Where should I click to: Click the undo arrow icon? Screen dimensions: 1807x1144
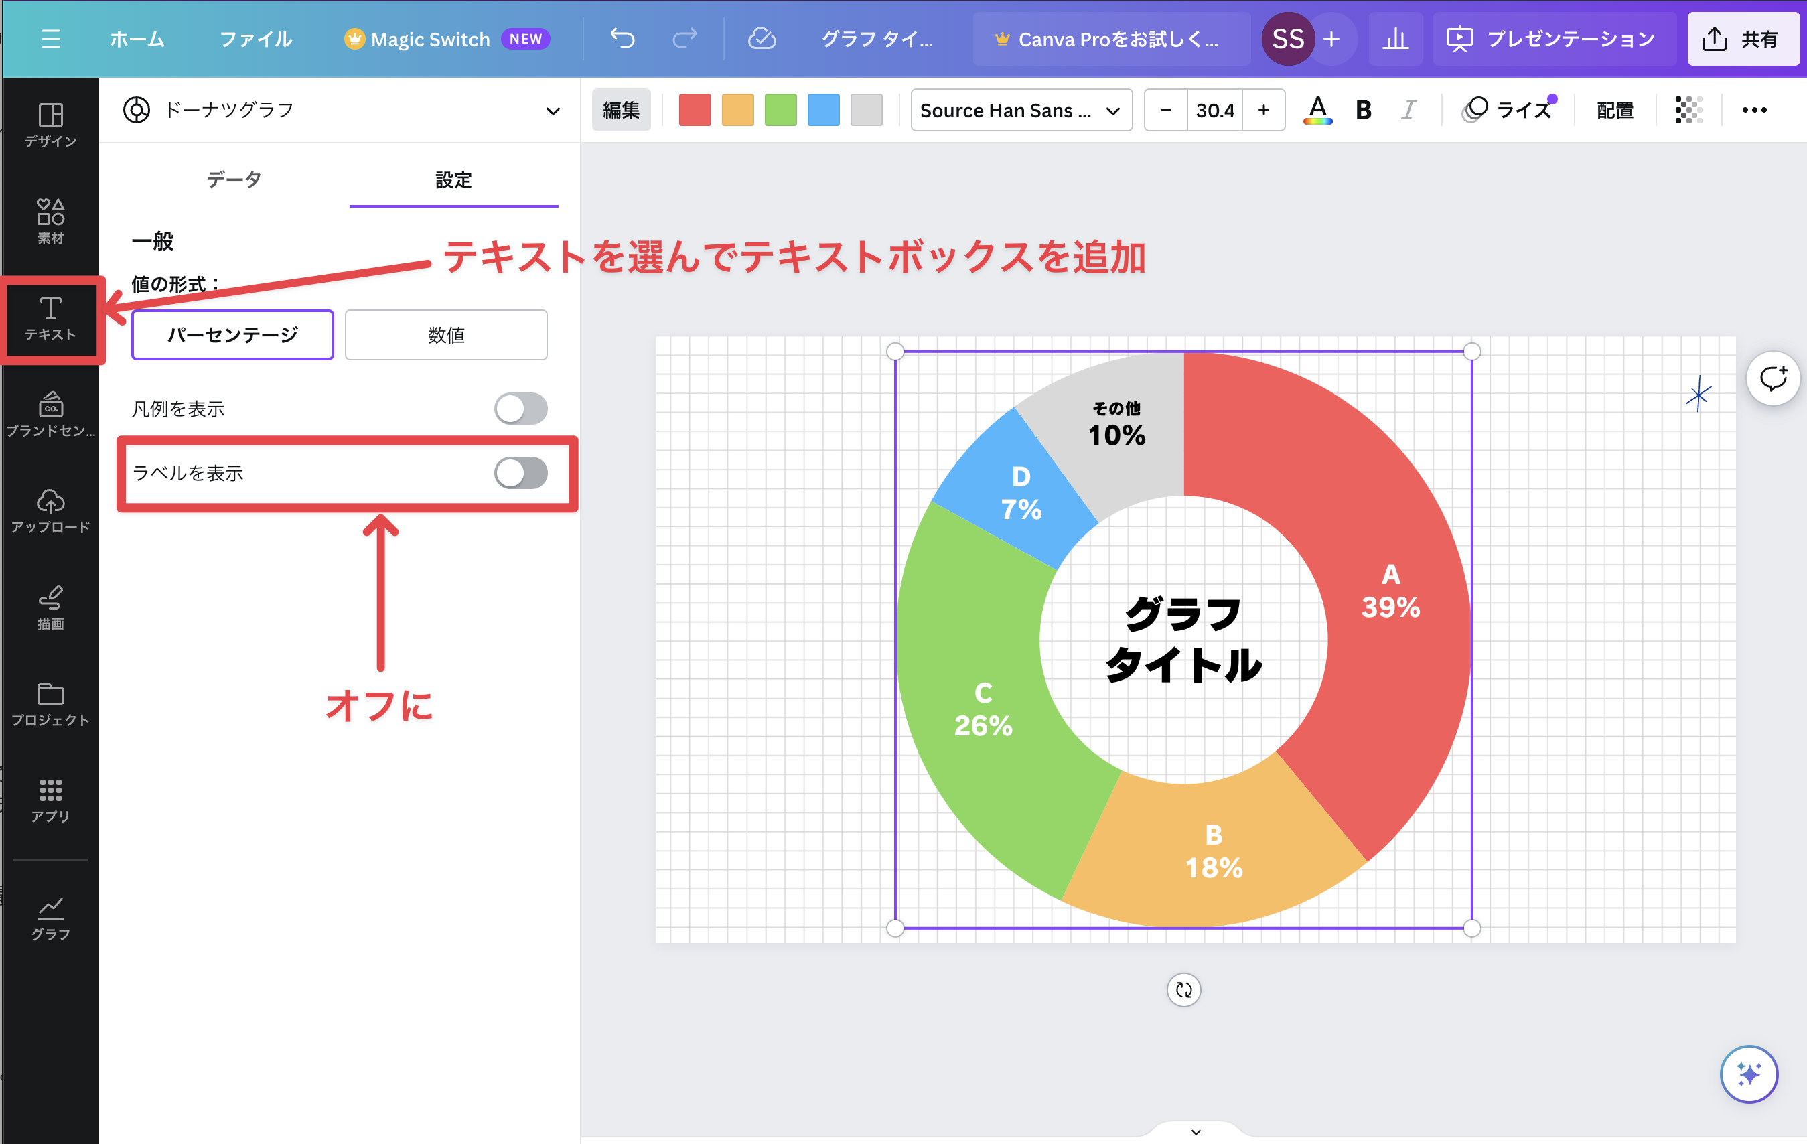(622, 38)
